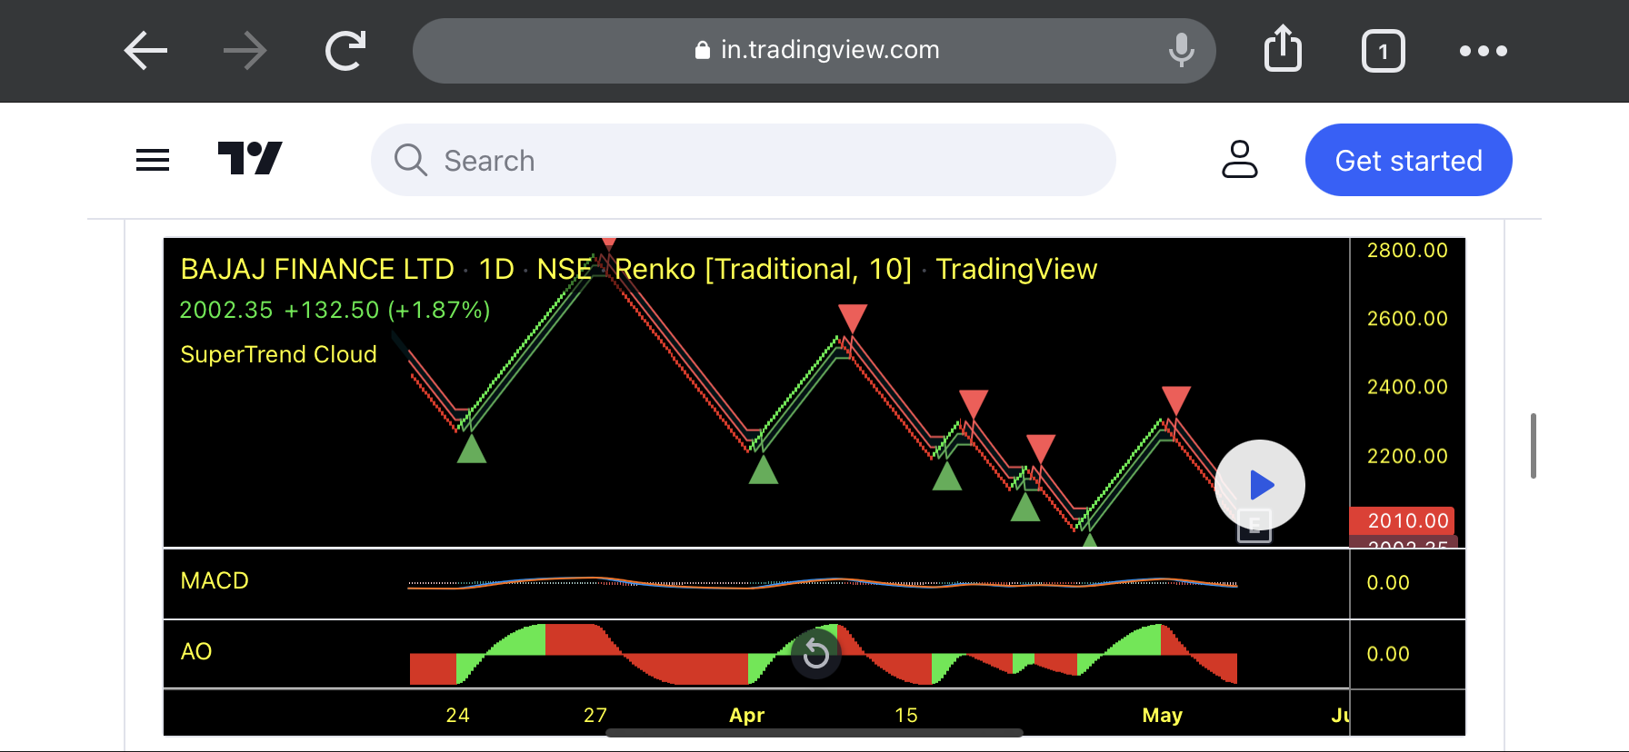
Task: Play the chart replay button
Action: (x=1260, y=485)
